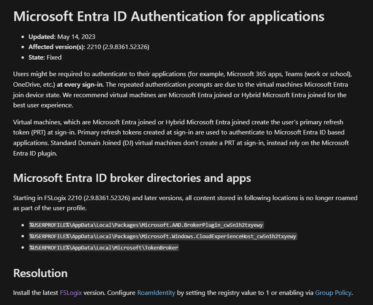Viewport: 373px width, 305px height.
Task: Open the RoamIdentity link
Action: (x=156, y=292)
